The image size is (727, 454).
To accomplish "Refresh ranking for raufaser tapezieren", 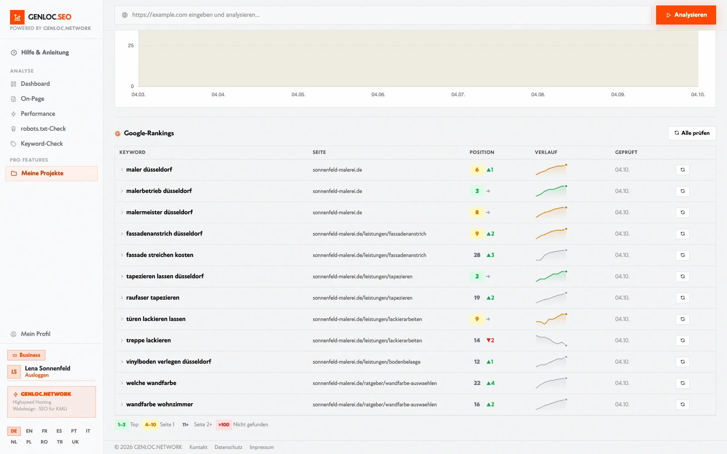I will pyautogui.click(x=682, y=298).
